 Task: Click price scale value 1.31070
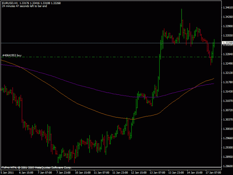pos(228,101)
